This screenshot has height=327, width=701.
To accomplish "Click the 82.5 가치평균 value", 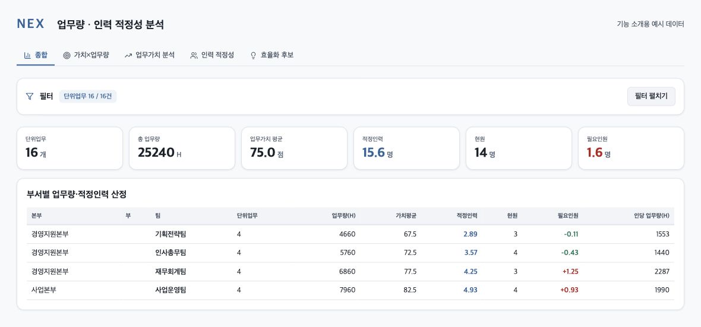I will (x=409, y=290).
